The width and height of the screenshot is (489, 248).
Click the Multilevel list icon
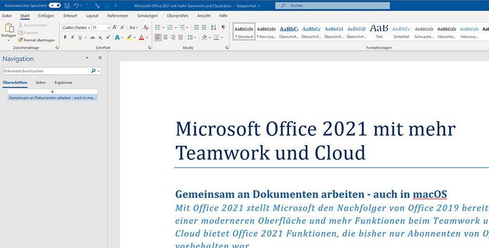pyautogui.click(x=182, y=27)
